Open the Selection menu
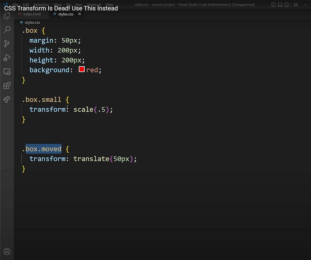 [41, 5]
